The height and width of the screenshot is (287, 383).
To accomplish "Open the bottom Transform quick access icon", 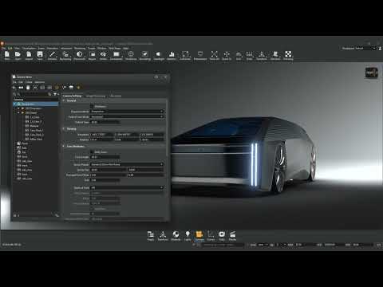I will [x=163, y=236].
